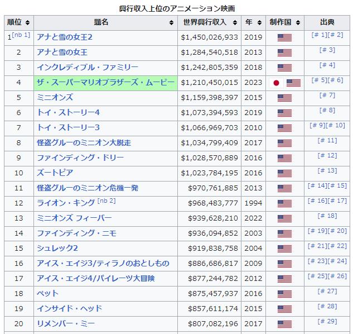Open ミニオンズ フィーバー link
The image size is (353, 334).
(x=74, y=218)
